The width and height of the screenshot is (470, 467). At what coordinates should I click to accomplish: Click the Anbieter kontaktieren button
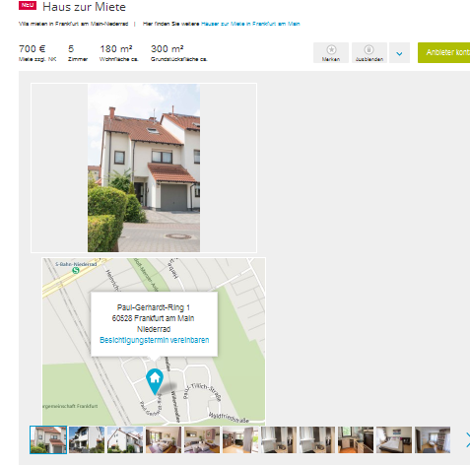(x=444, y=52)
